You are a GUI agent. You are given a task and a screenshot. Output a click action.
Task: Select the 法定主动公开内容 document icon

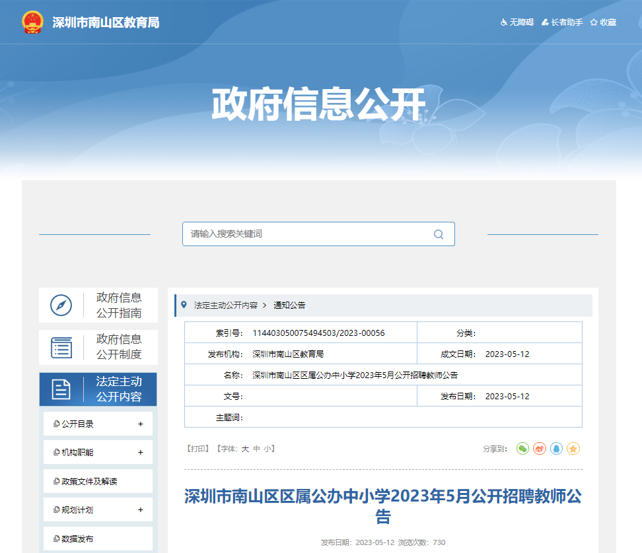61,389
